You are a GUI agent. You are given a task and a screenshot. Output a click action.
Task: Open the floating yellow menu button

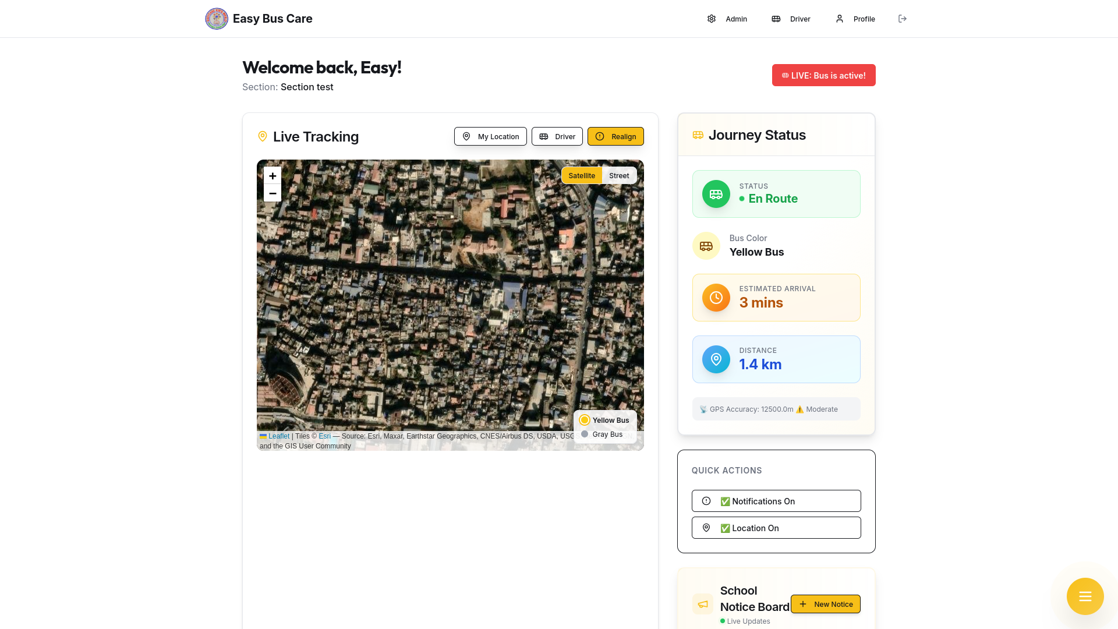(x=1085, y=596)
